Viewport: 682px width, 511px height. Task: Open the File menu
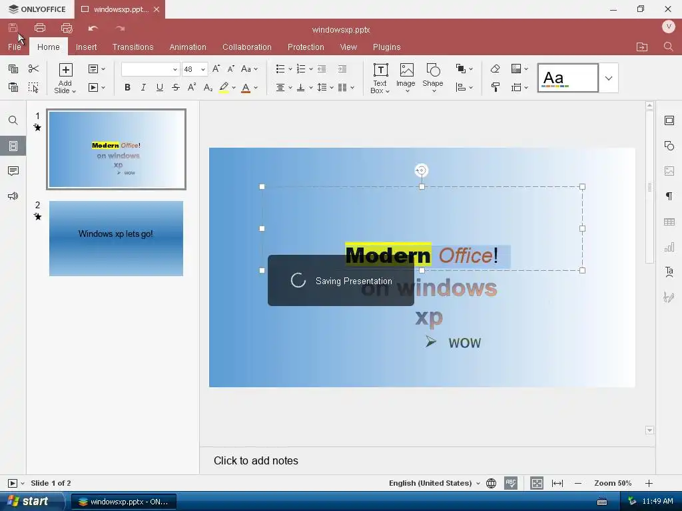point(15,47)
